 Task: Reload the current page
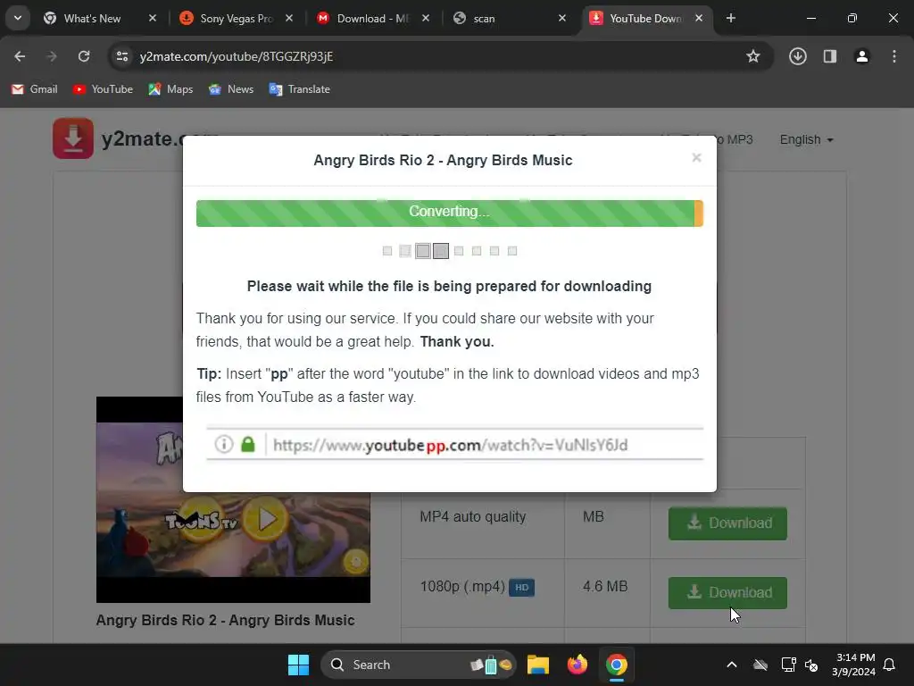pos(84,56)
